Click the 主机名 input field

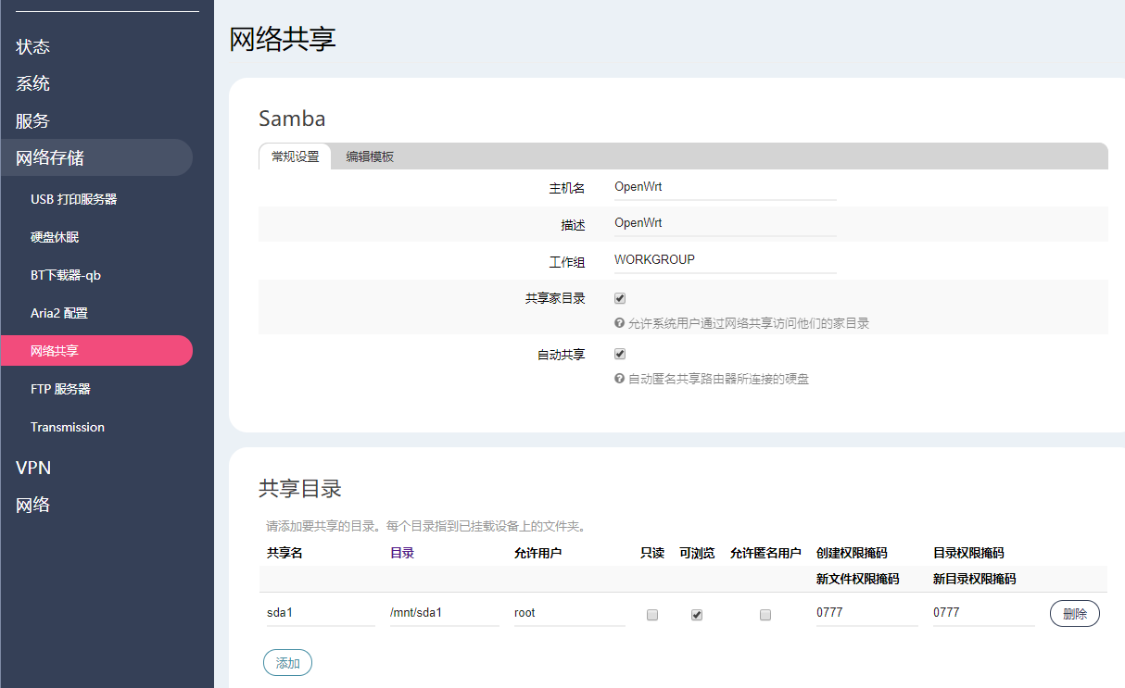coord(725,187)
